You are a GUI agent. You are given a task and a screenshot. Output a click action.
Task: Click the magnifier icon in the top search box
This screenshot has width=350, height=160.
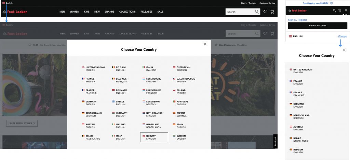257,12
